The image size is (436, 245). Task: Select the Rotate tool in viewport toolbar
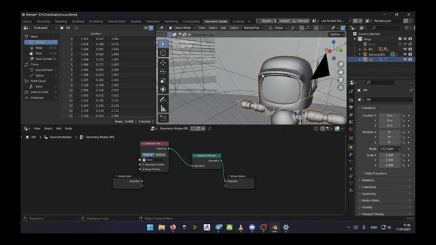pyautogui.click(x=163, y=71)
